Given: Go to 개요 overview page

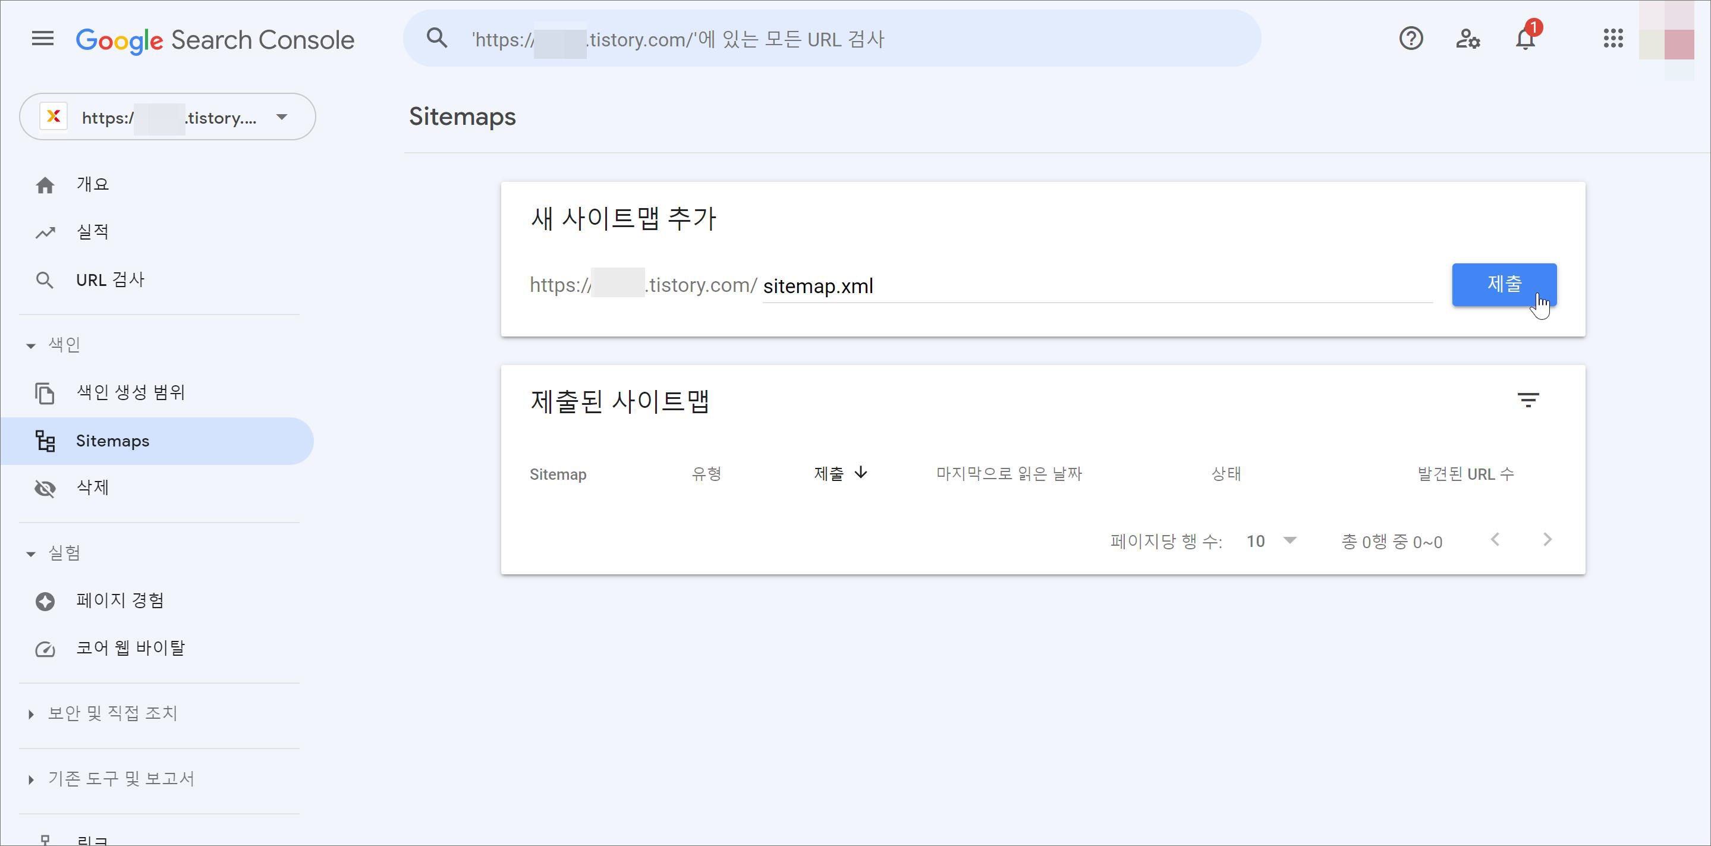Looking at the screenshot, I should click(92, 184).
